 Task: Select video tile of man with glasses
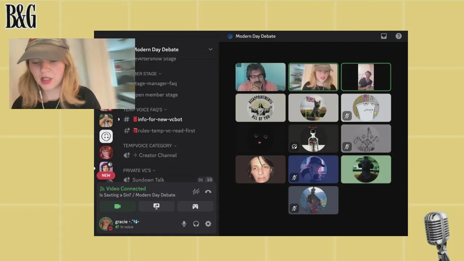tap(261, 77)
